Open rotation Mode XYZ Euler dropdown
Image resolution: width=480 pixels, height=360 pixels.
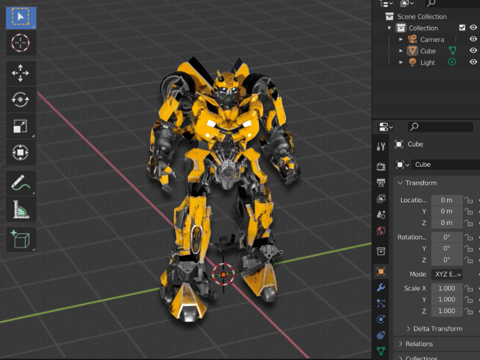click(447, 274)
